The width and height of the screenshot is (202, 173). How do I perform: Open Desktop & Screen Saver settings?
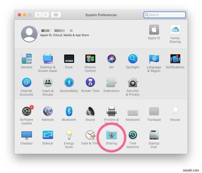[48, 59]
